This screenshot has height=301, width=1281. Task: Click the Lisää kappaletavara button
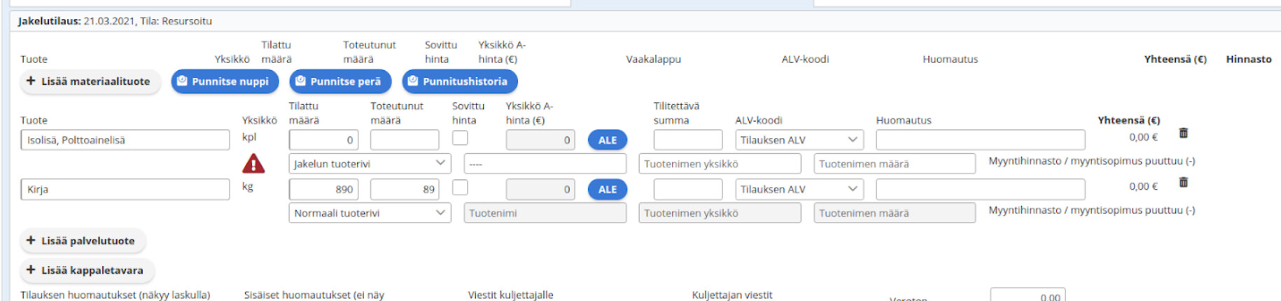pyautogui.click(x=87, y=270)
